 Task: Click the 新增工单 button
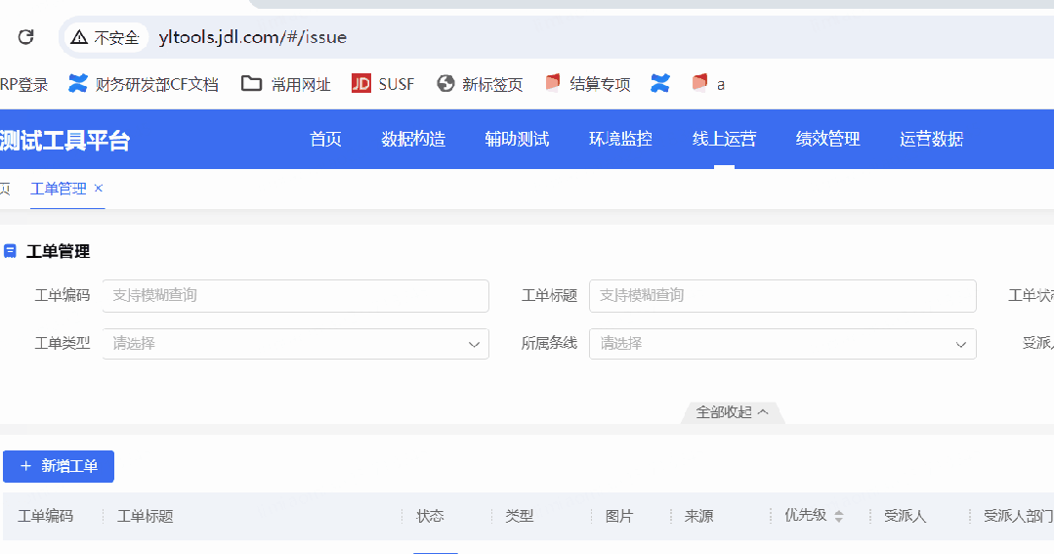[x=59, y=467]
